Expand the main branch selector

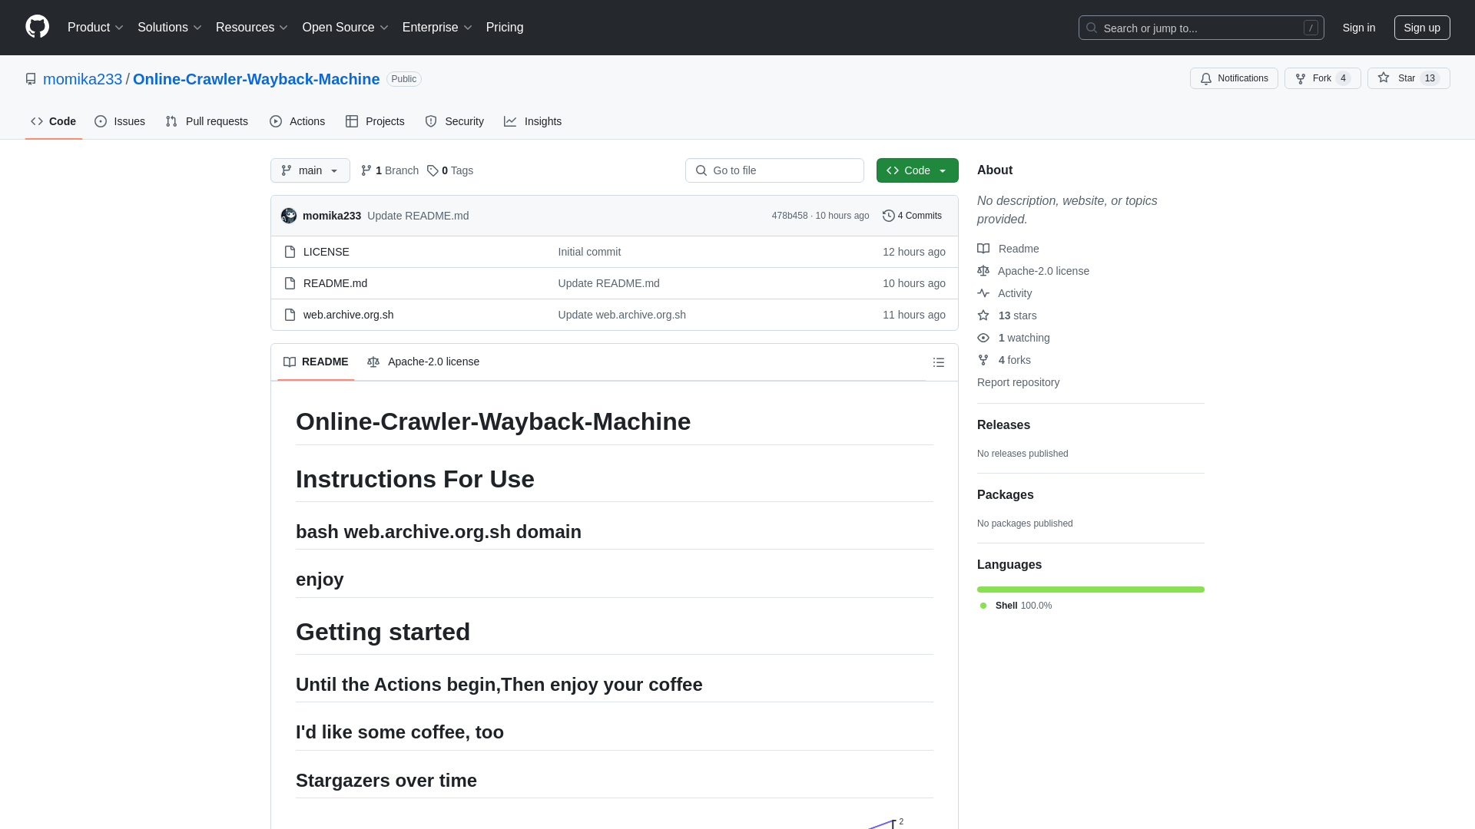coord(309,170)
